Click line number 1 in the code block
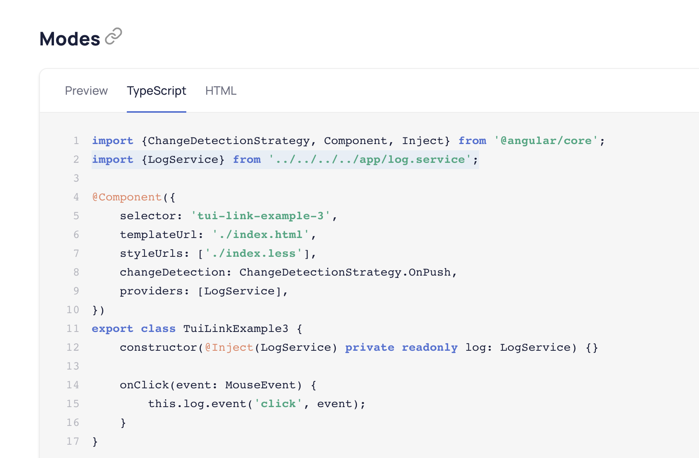 click(x=76, y=141)
